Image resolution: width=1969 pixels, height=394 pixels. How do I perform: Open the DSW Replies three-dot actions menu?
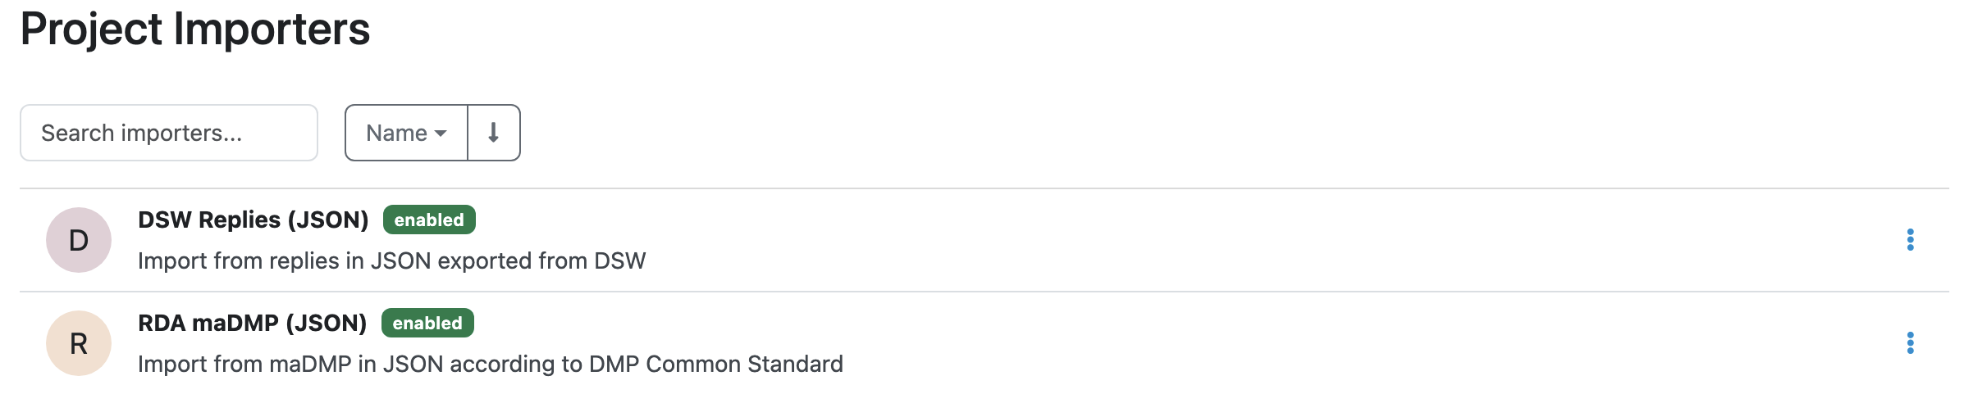pyautogui.click(x=1910, y=240)
